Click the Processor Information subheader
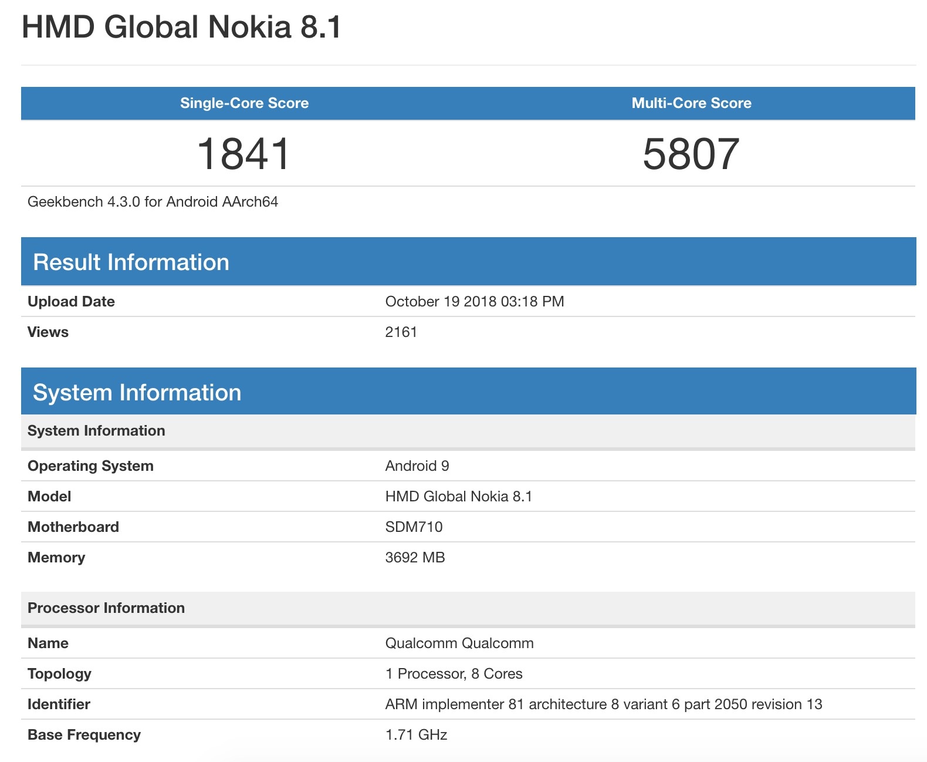927x762 pixels. click(x=106, y=608)
